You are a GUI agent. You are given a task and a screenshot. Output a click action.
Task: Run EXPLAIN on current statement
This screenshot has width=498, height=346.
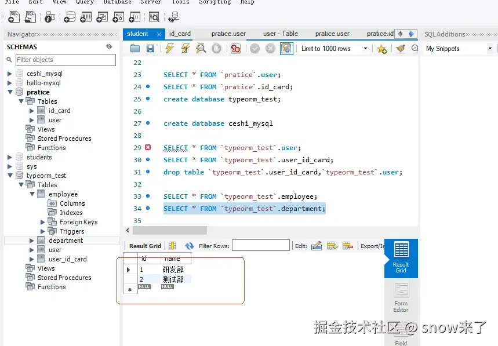(x=201, y=49)
